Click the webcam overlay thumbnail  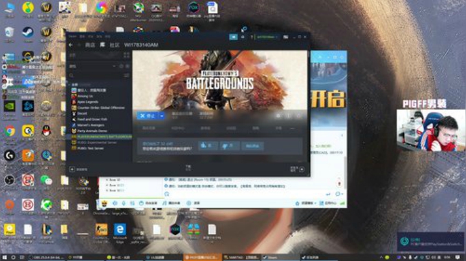click(x=431, y=130)
